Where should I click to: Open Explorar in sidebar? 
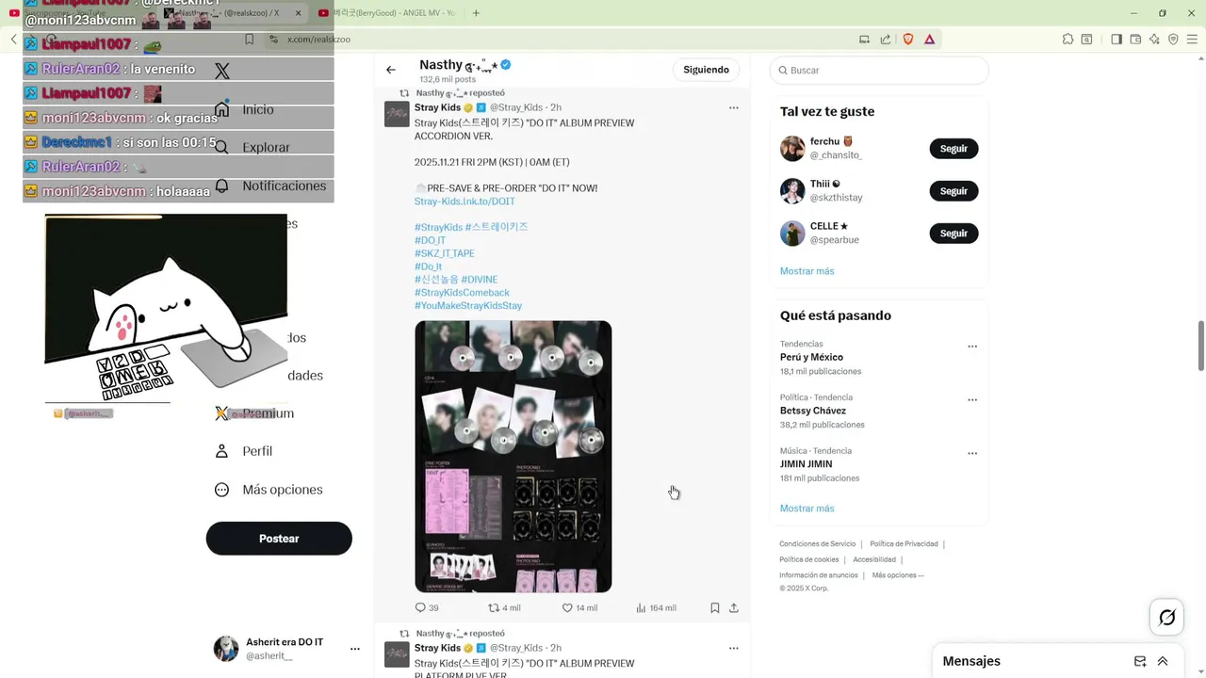[266, 147]
